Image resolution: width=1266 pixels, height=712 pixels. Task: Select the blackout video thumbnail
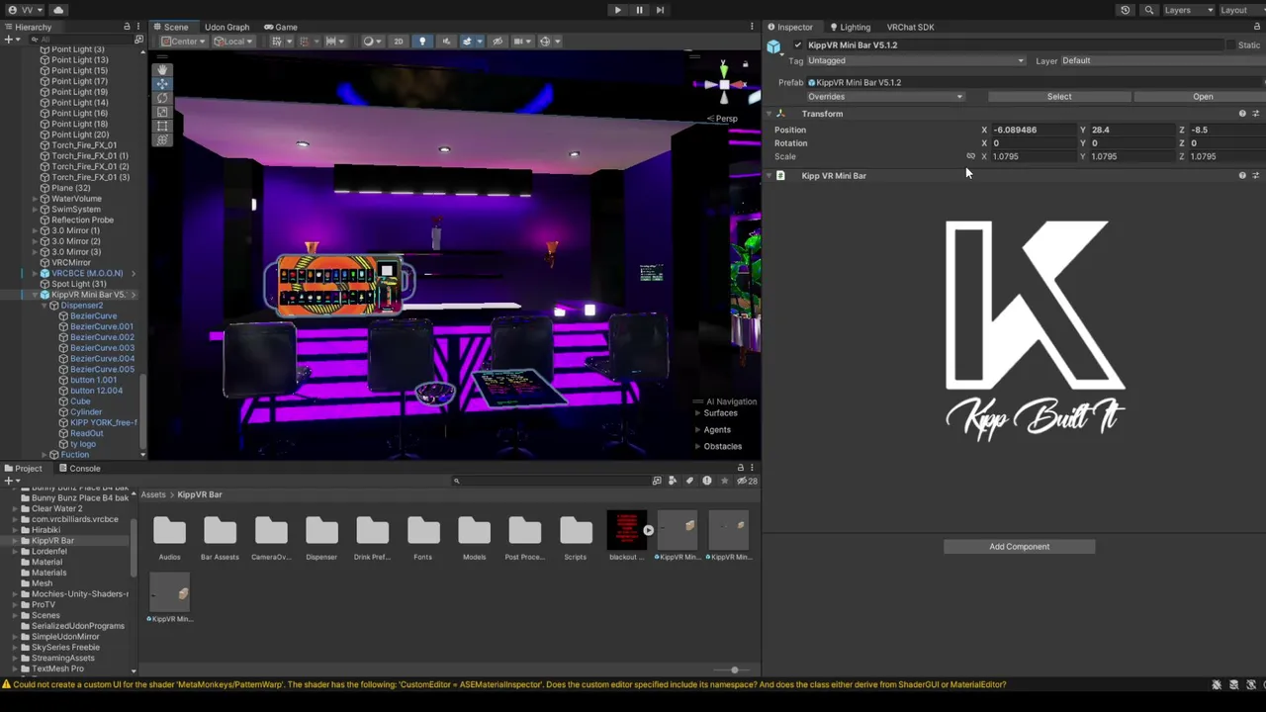pos(626,531)
